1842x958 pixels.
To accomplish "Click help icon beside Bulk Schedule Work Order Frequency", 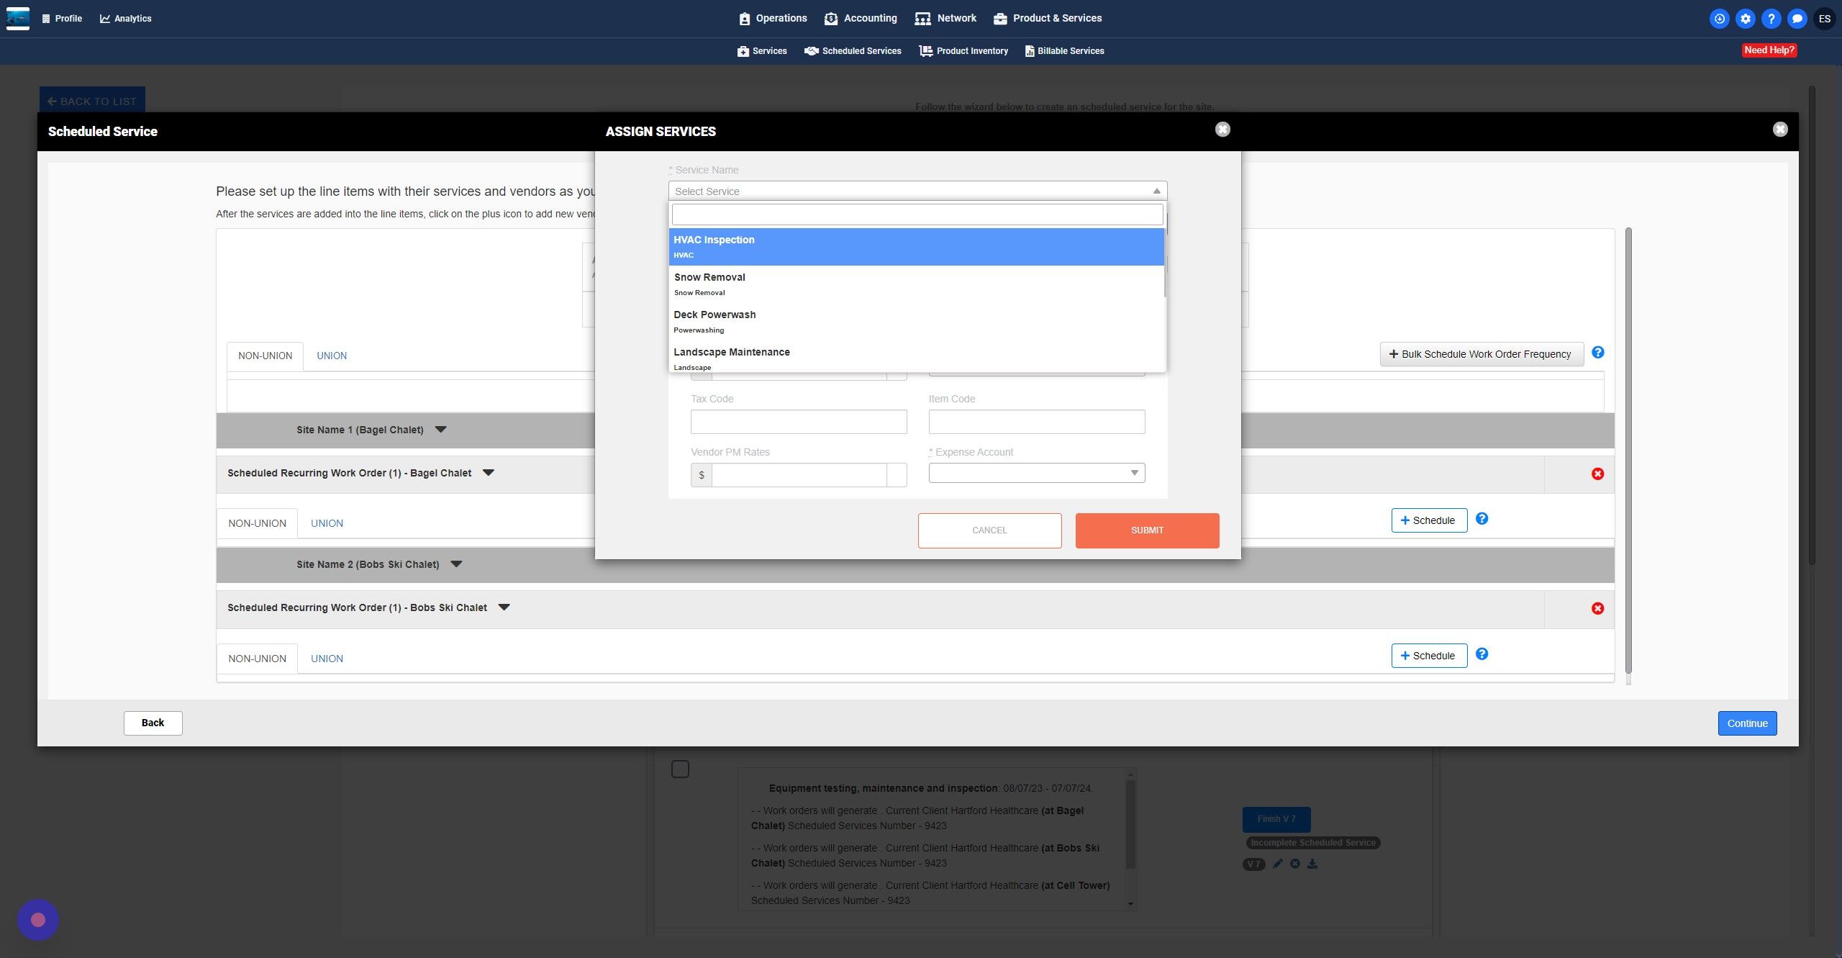I will pos(1597,353).
